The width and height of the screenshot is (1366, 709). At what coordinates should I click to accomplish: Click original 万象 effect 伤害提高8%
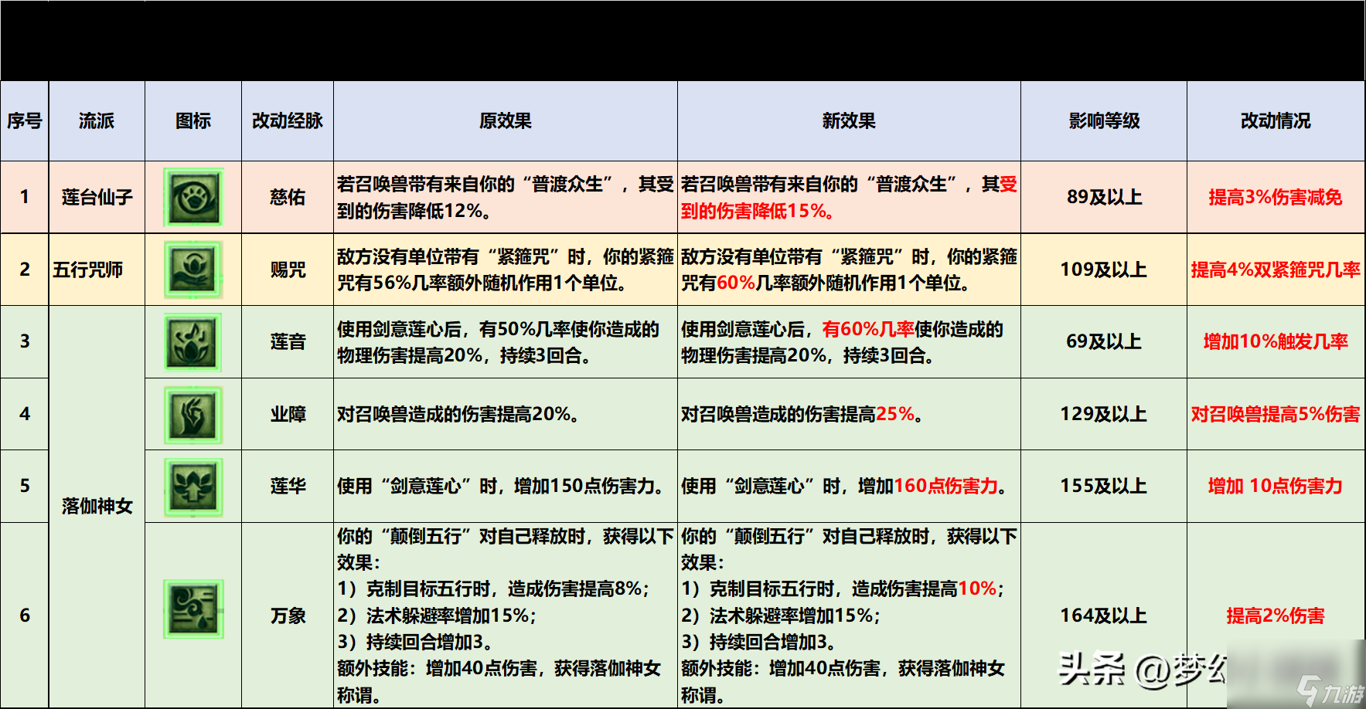[506, 616]
